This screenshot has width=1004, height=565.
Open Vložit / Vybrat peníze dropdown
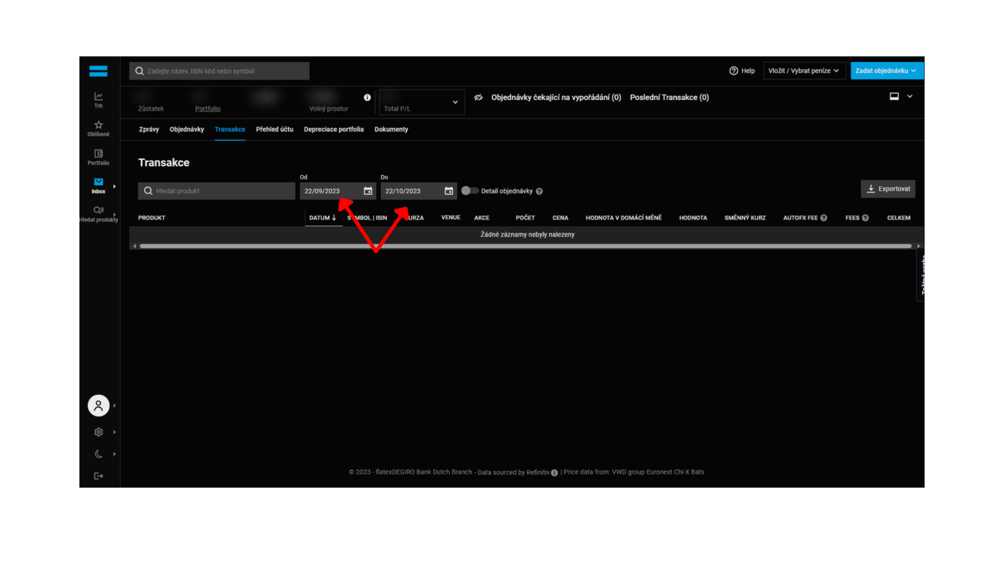coord(804,71)
